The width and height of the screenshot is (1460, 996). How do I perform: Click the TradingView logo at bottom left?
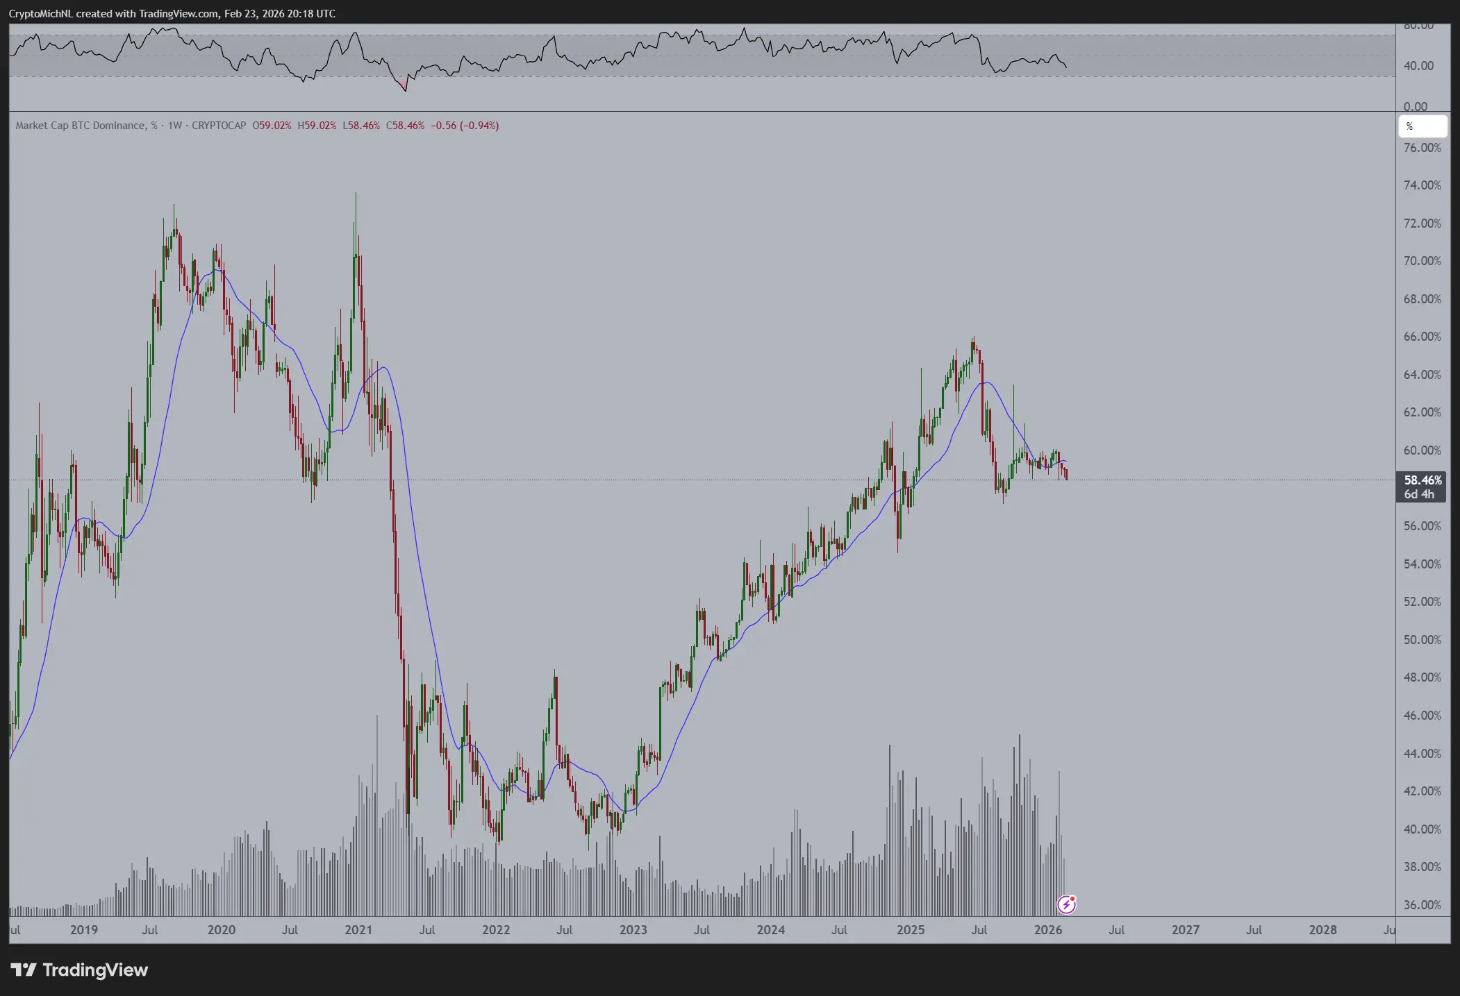pos(79,970)
